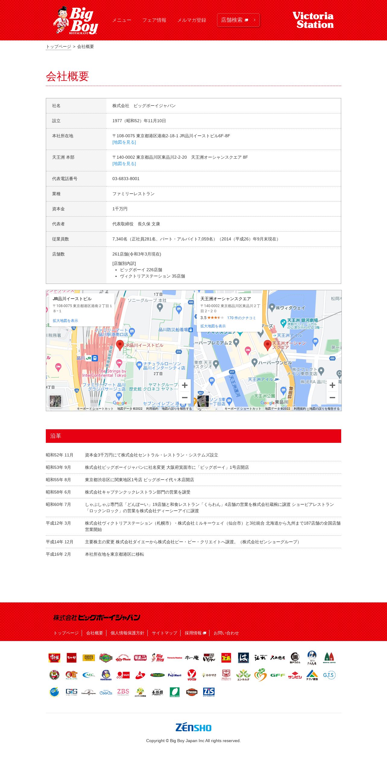Click the Fuji Mart brand logo

point(175,675)
